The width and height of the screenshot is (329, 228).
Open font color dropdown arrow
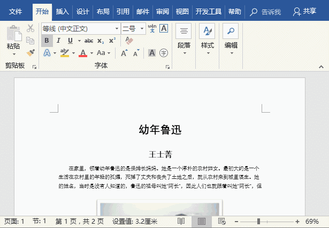91,53
